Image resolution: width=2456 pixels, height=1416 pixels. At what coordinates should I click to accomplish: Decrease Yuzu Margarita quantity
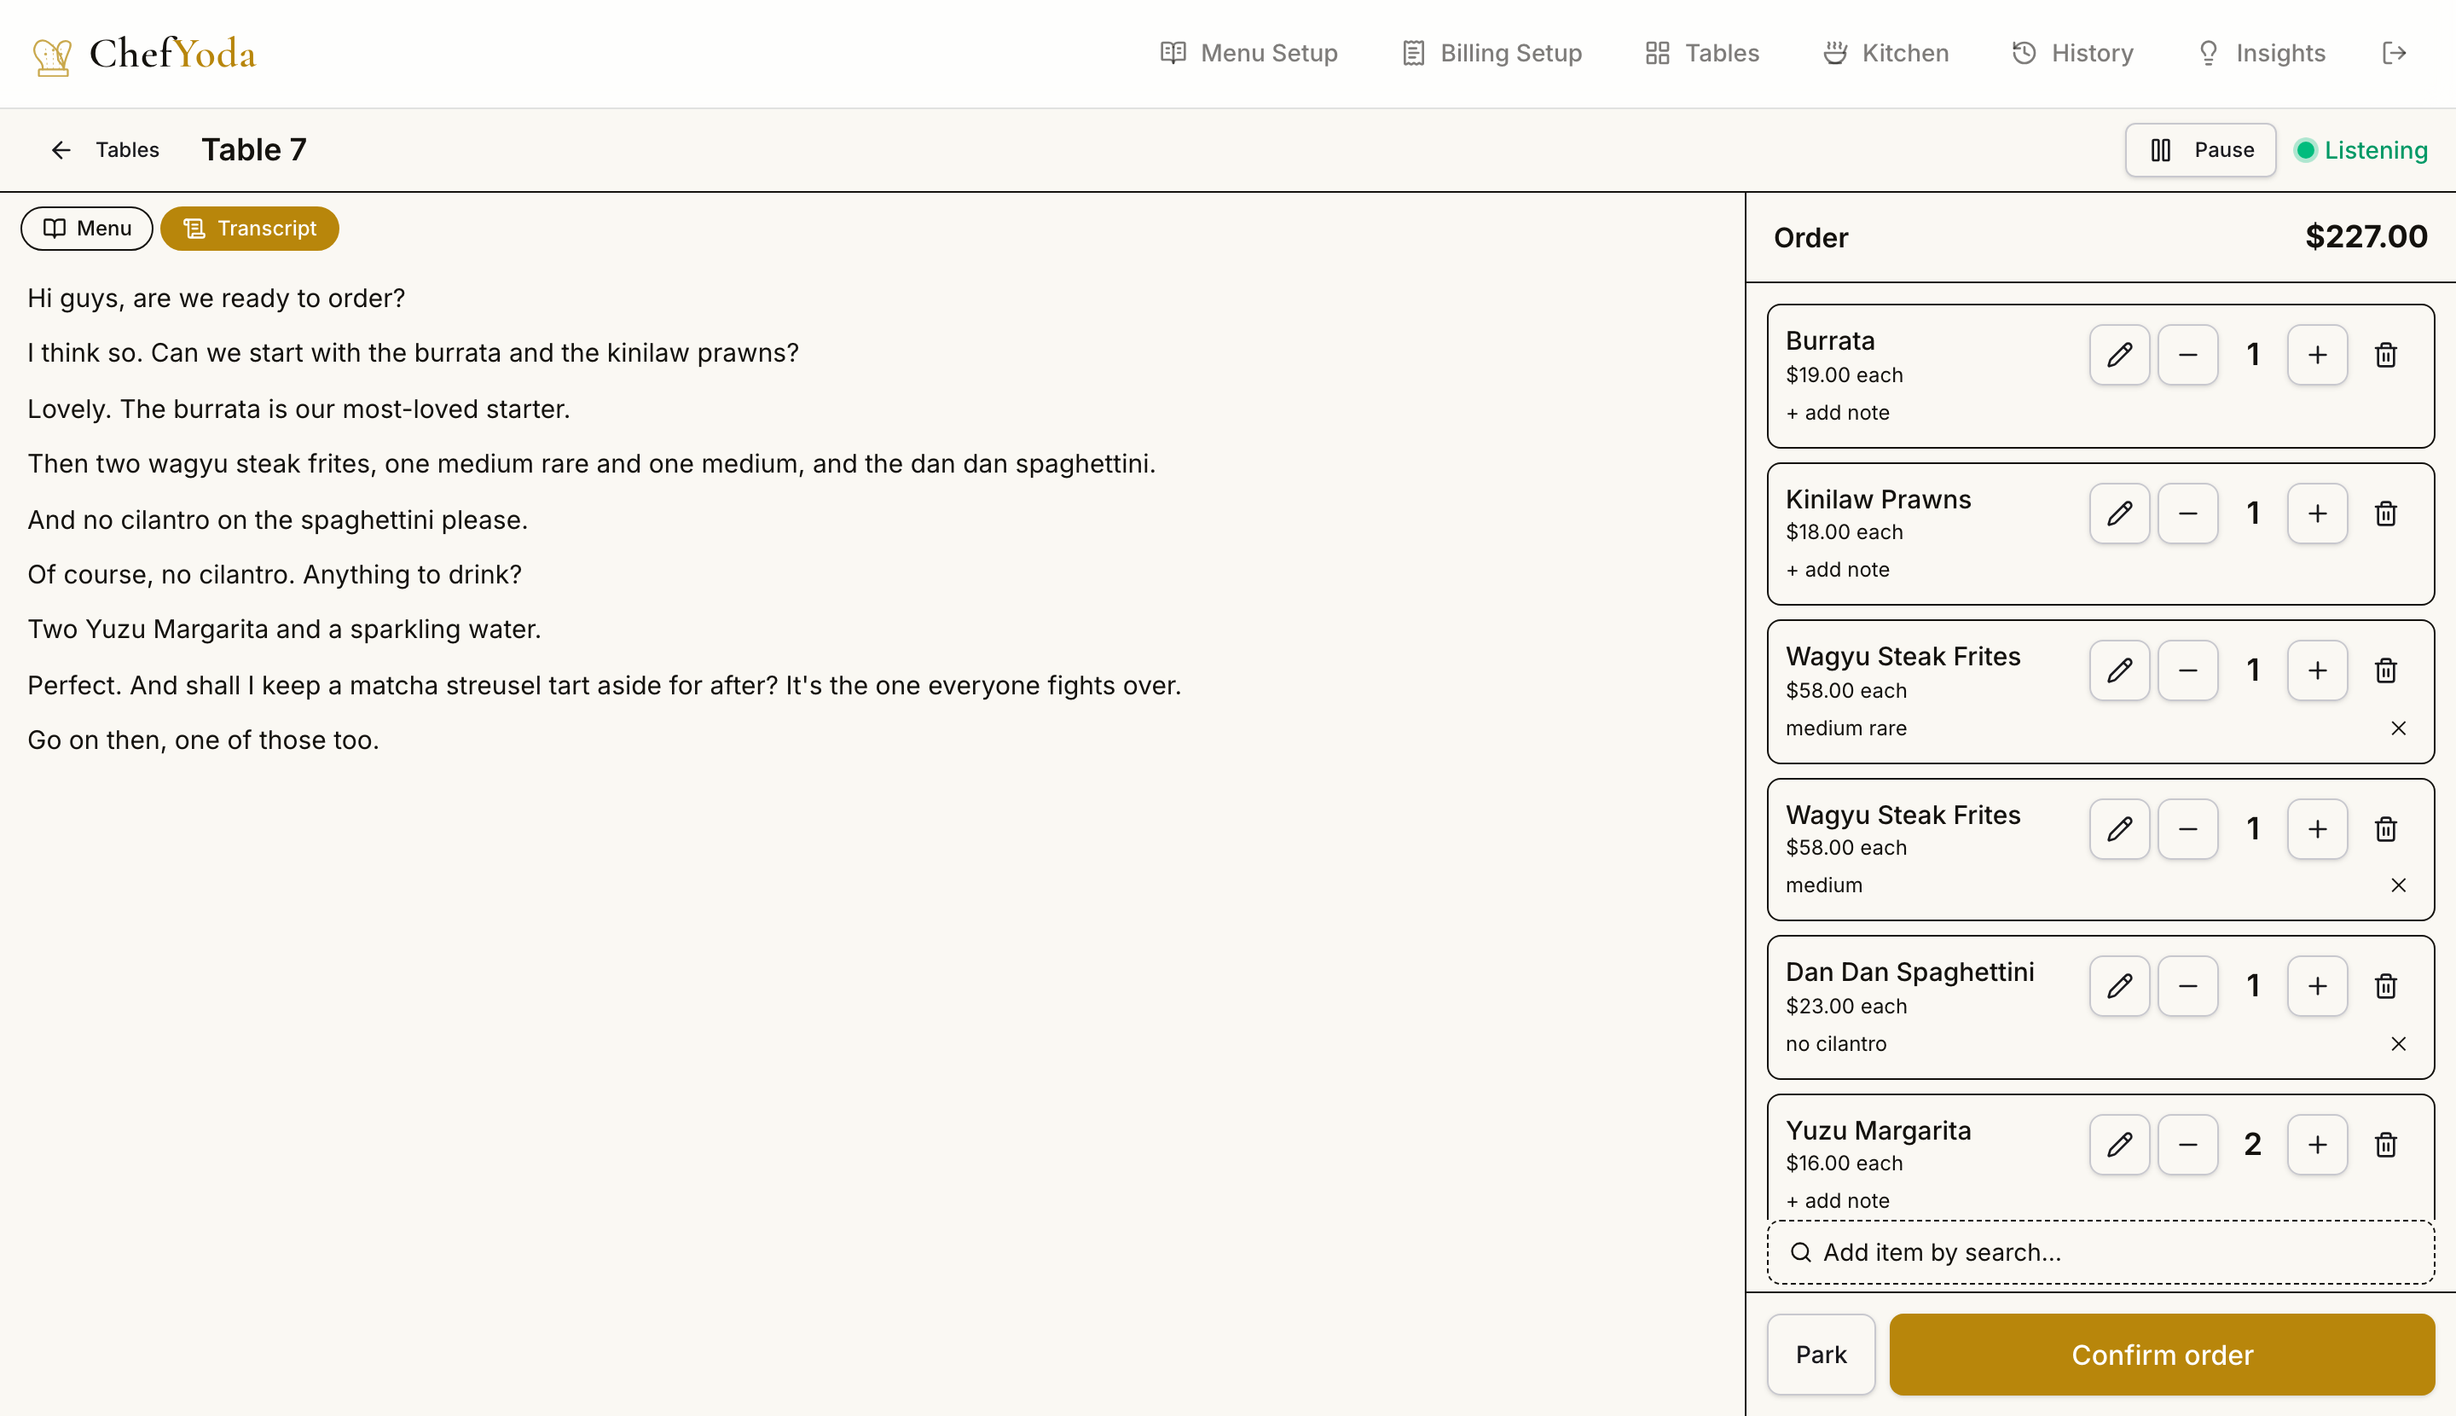point(2187,1145)
